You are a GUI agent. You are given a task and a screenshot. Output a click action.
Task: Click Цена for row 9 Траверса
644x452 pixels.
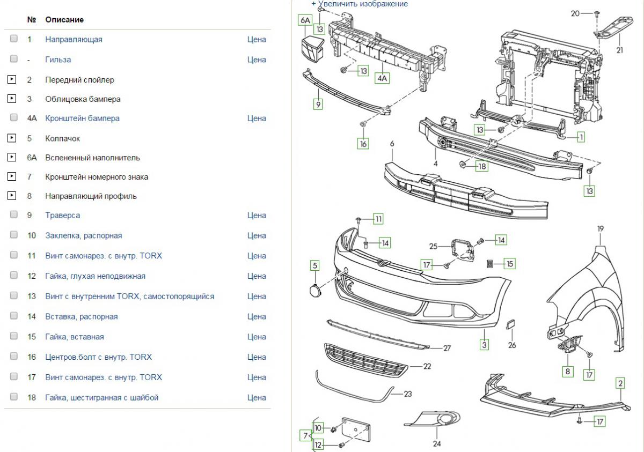[x=257, y=215]
